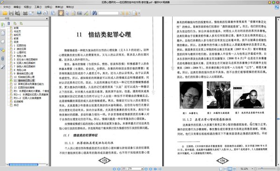This screenshot has width=280, height=171.
Task: Select the 目录 bookmark
Action: [x=16, y=42]
